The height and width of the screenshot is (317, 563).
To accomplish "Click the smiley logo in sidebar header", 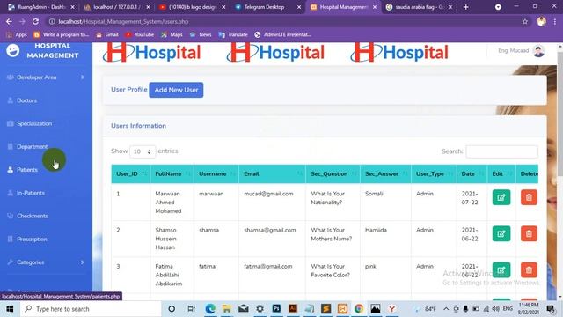I will [x=13, y=51].
